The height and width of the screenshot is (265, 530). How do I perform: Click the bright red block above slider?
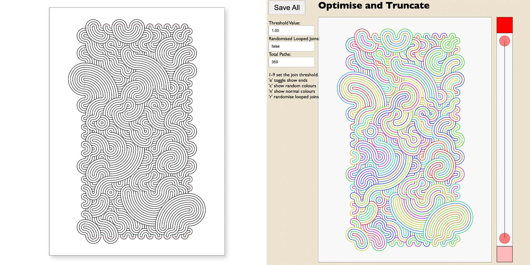coord(505,25)
